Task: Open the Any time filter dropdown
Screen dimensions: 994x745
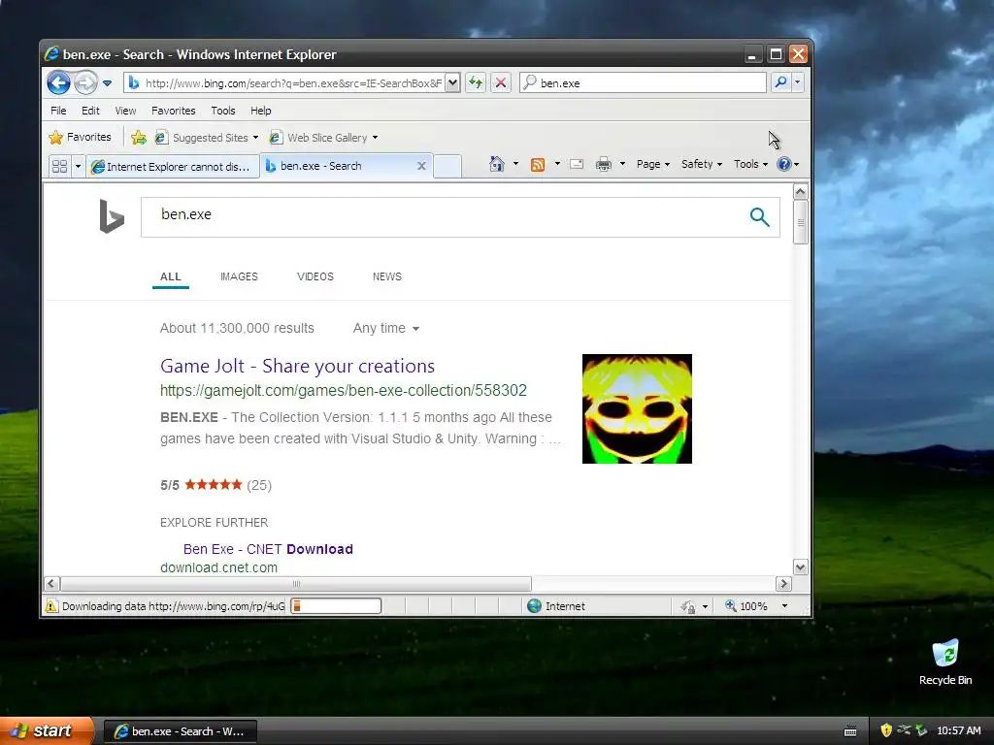Action: click(386, 328)
